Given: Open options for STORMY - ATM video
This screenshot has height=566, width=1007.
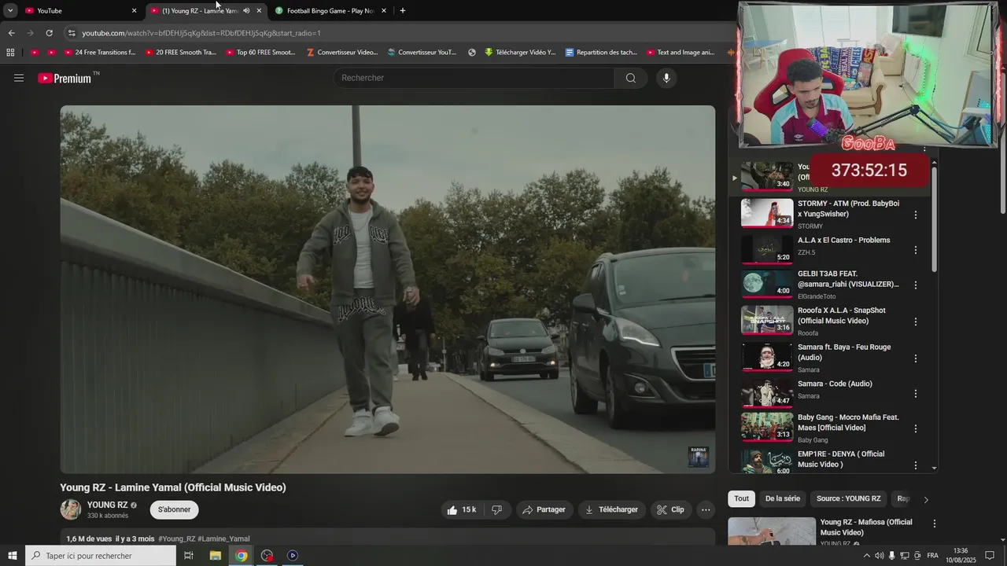Looking at the screenshot, I should tap(915, 215).
